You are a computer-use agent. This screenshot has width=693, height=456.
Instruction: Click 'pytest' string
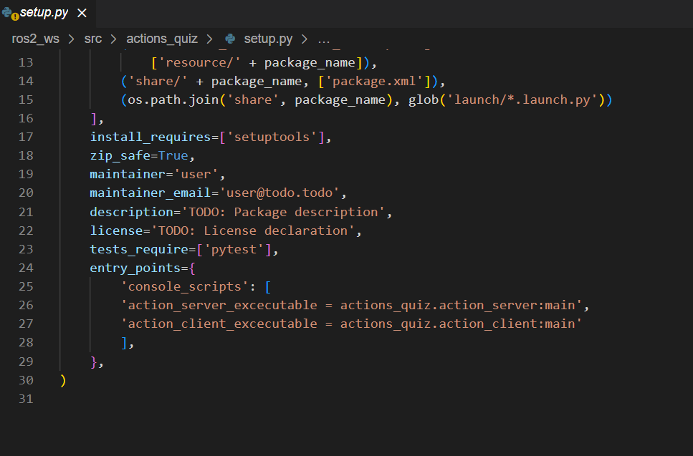pos(234,249)
